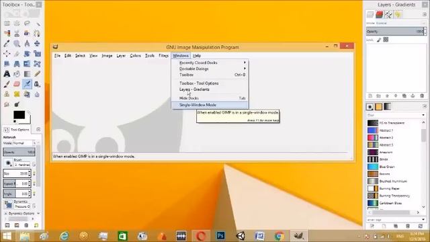Select the Text tool
The image size is (430, 242).
click(x=7, y=74)
